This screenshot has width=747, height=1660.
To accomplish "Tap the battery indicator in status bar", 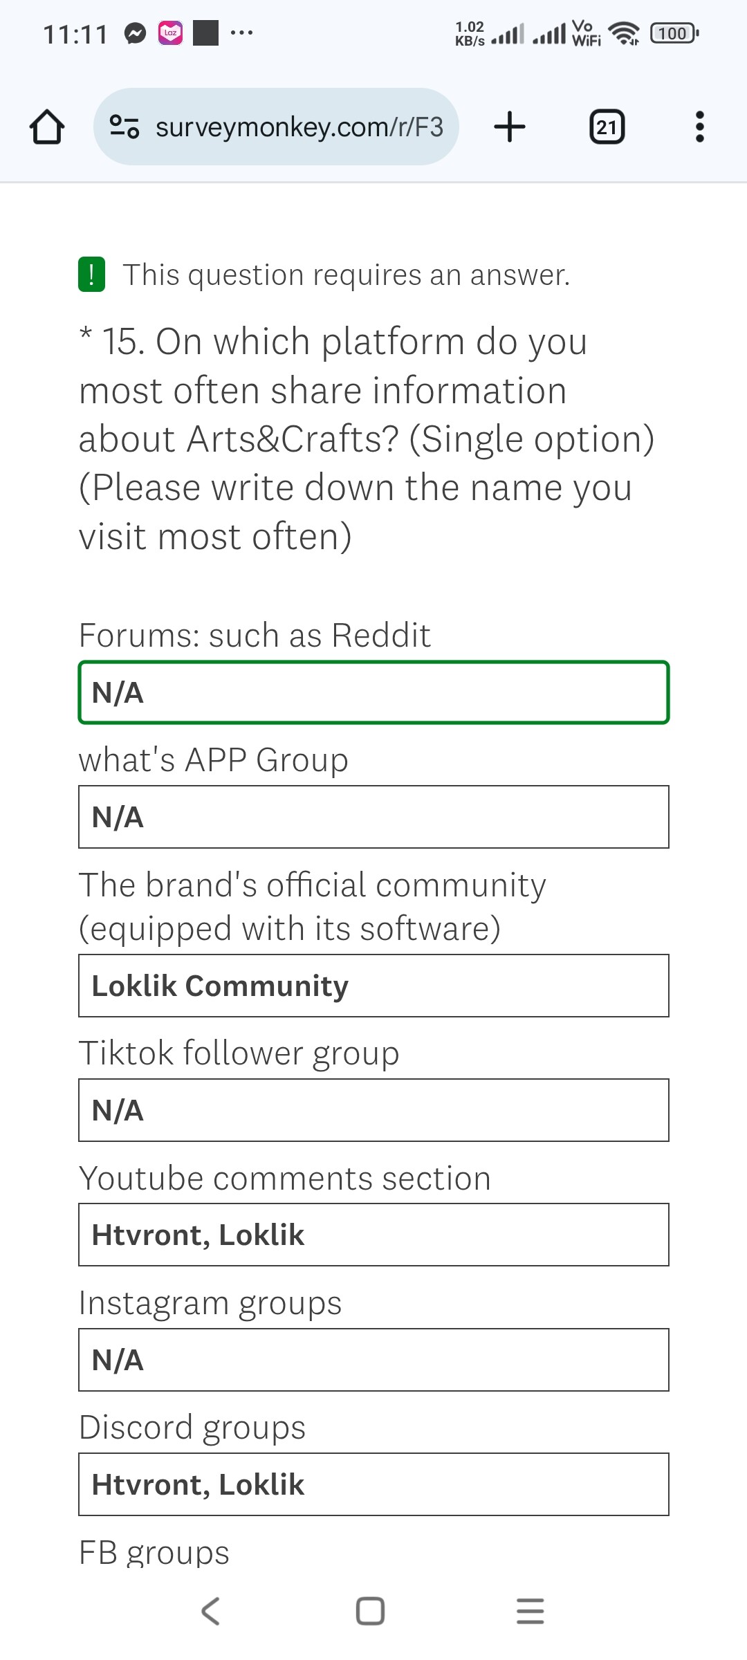I will click(x=674, y=33).
